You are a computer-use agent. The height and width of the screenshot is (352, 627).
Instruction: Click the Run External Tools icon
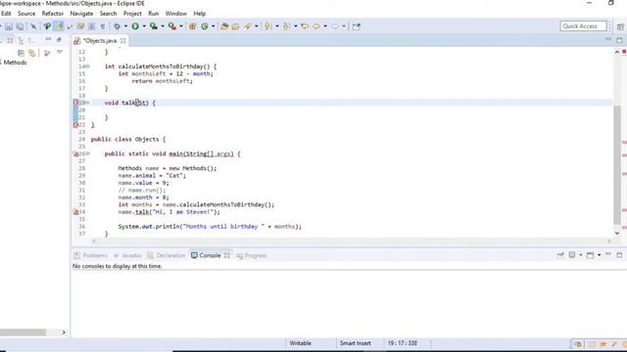click(172, 26)
